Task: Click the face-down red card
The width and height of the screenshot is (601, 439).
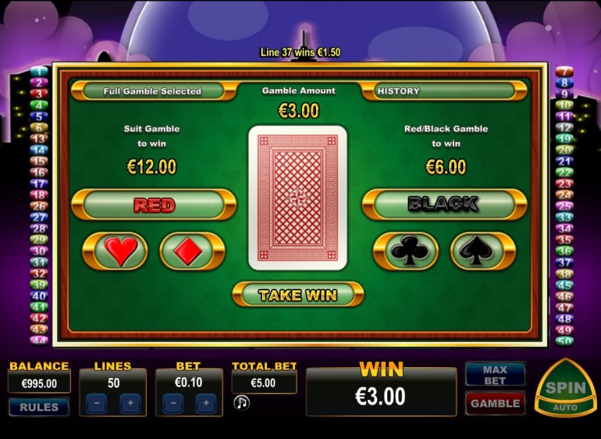Action: click(x=298, y=198)
